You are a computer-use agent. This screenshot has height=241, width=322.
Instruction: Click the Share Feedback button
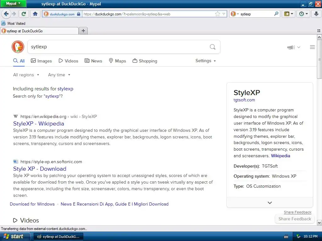pos(295,219)
